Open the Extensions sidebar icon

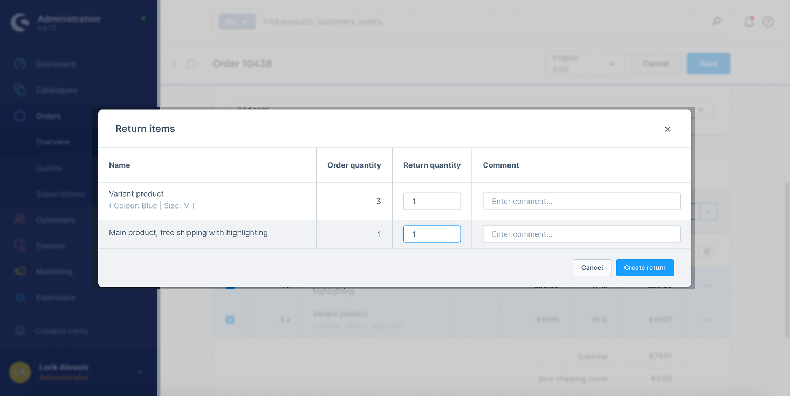pyautogui.click(x=20, y=297)
